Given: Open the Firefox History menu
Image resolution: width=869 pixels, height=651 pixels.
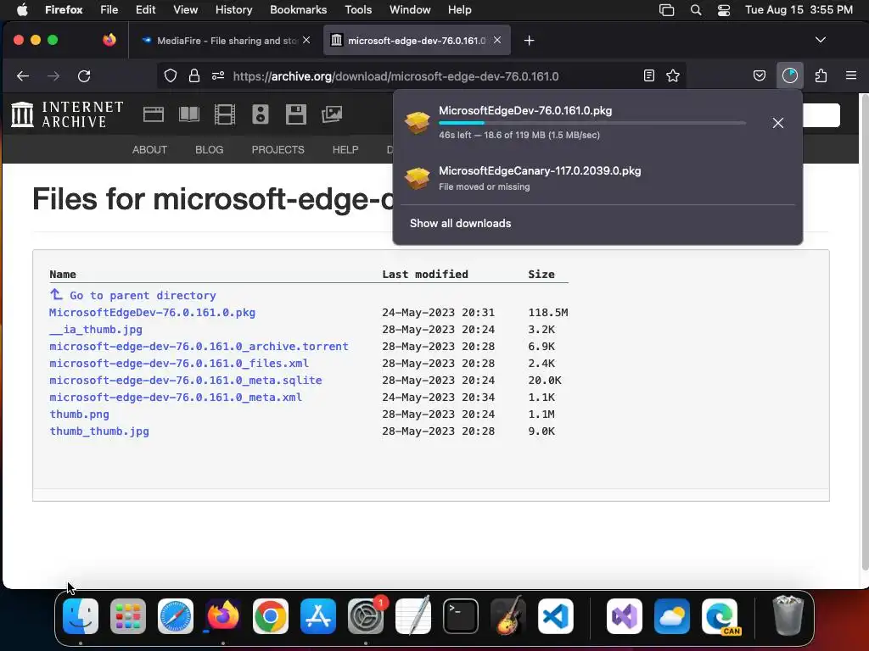Looking at the screenshot, I should click(x=233, y=10).
